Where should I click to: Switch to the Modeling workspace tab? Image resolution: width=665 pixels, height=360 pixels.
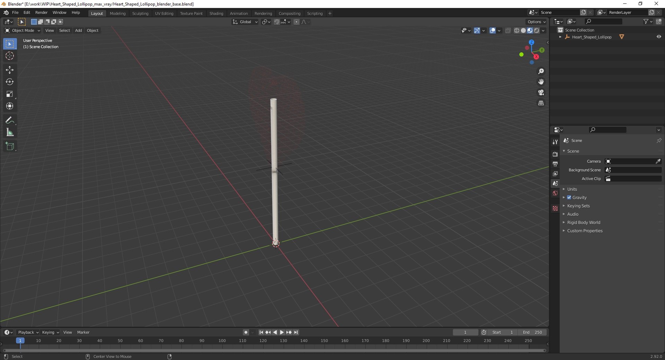[x=117, y=13]
